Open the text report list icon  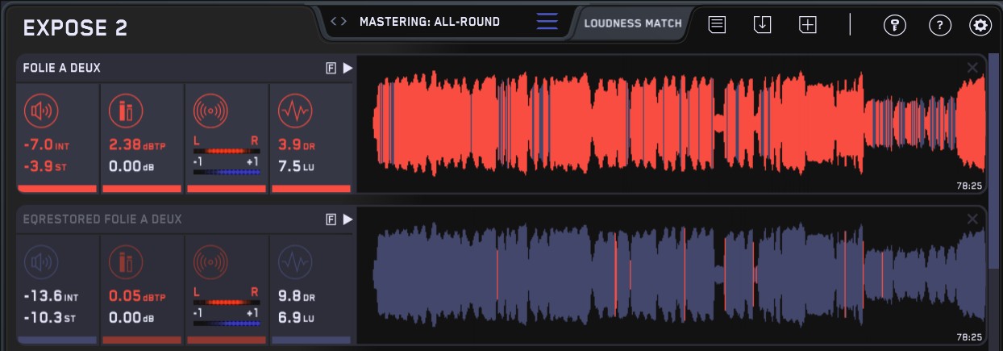717,24
